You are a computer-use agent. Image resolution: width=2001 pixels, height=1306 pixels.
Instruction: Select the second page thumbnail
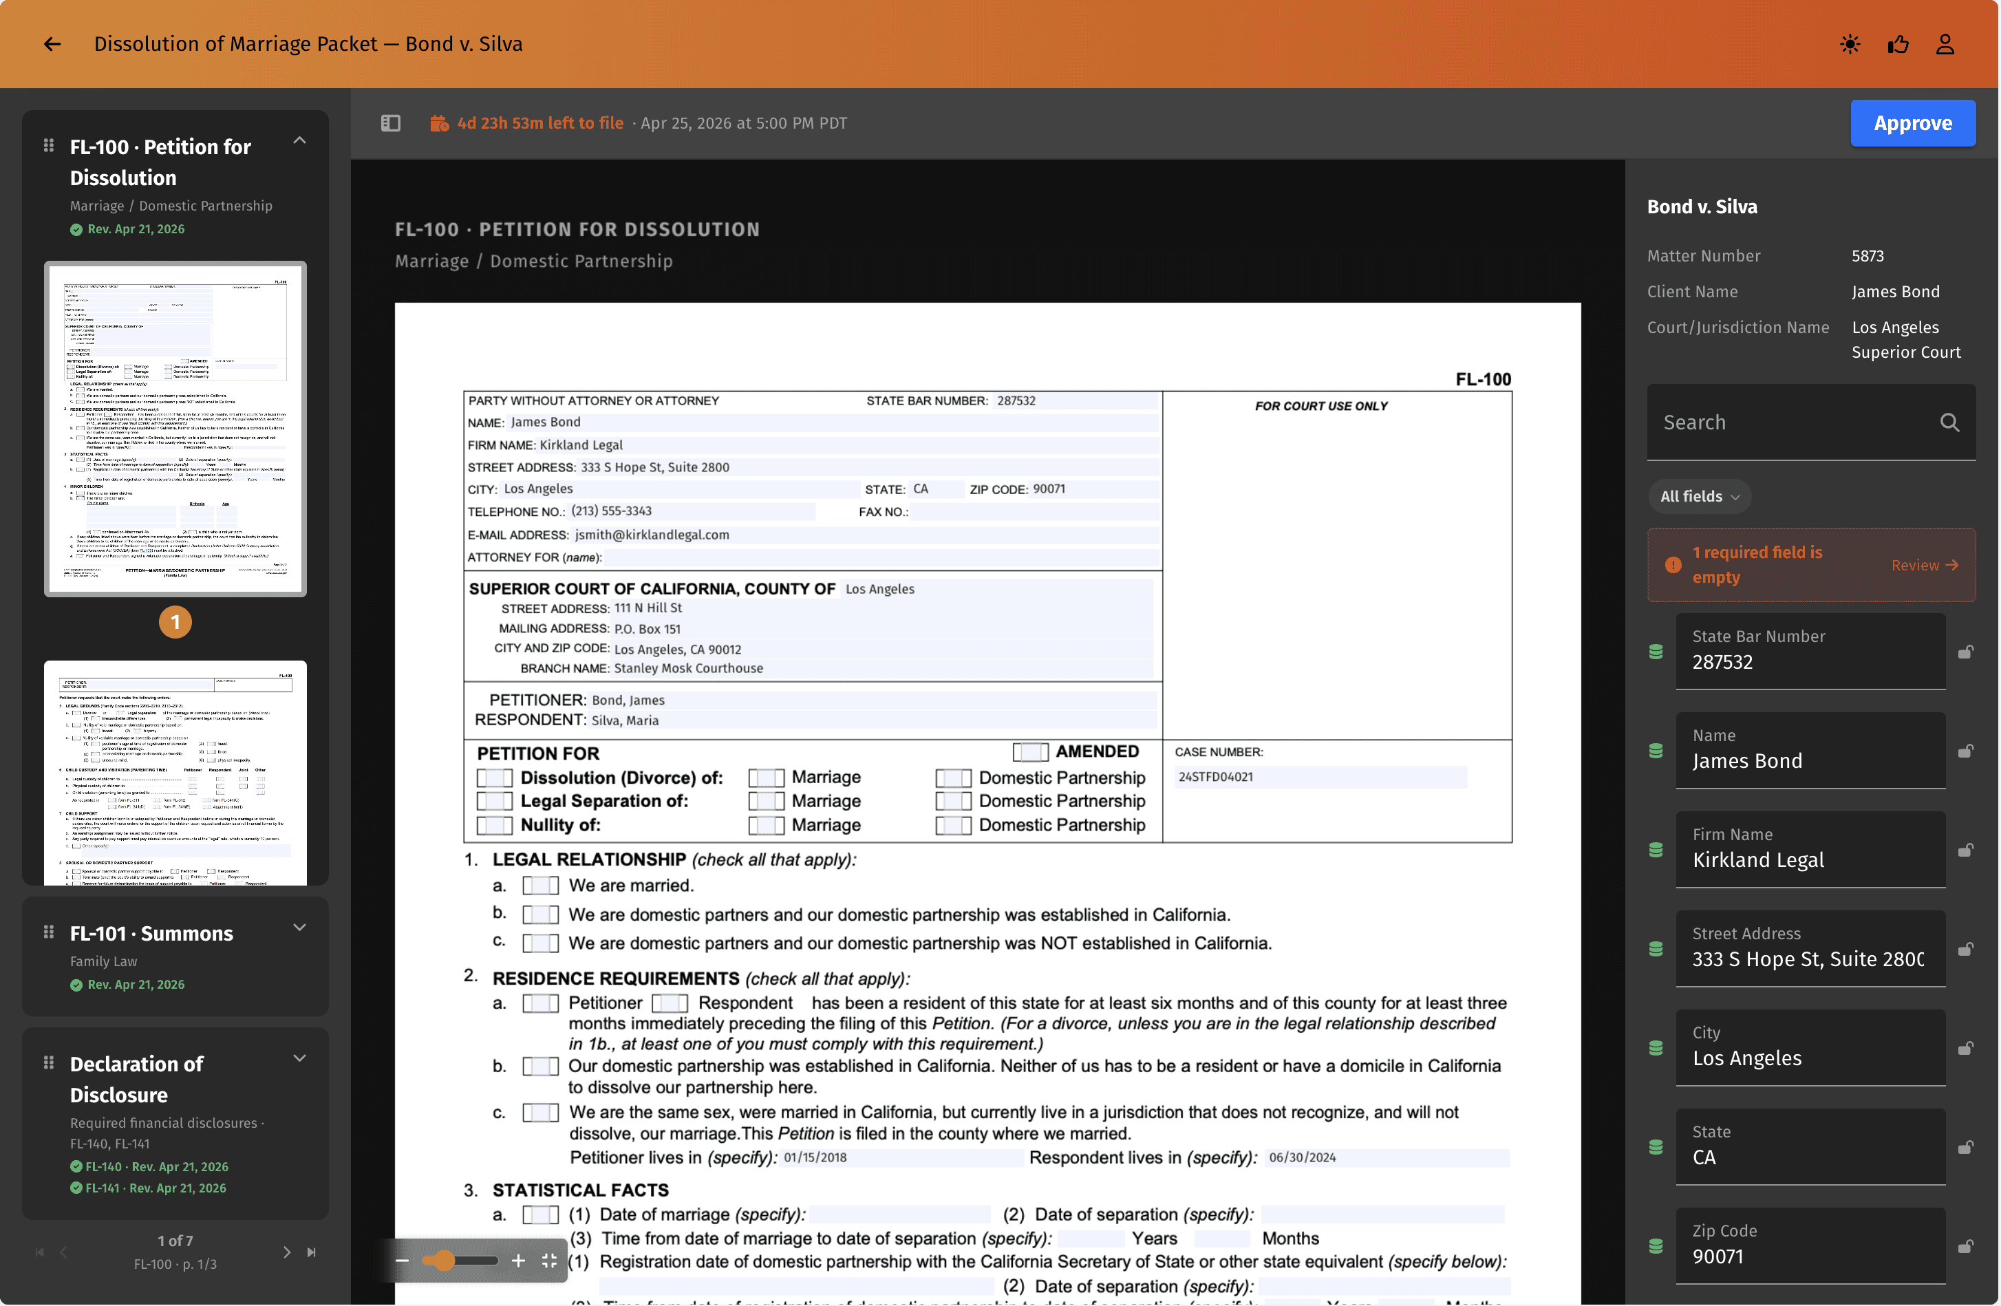[175, 772]
